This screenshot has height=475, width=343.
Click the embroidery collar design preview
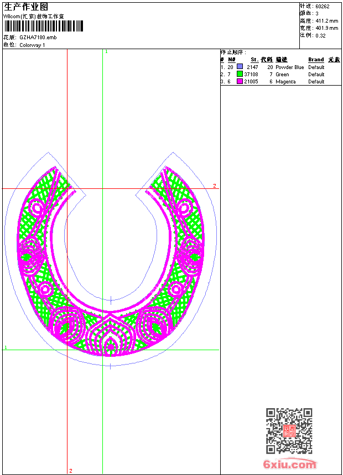[111, 261]
